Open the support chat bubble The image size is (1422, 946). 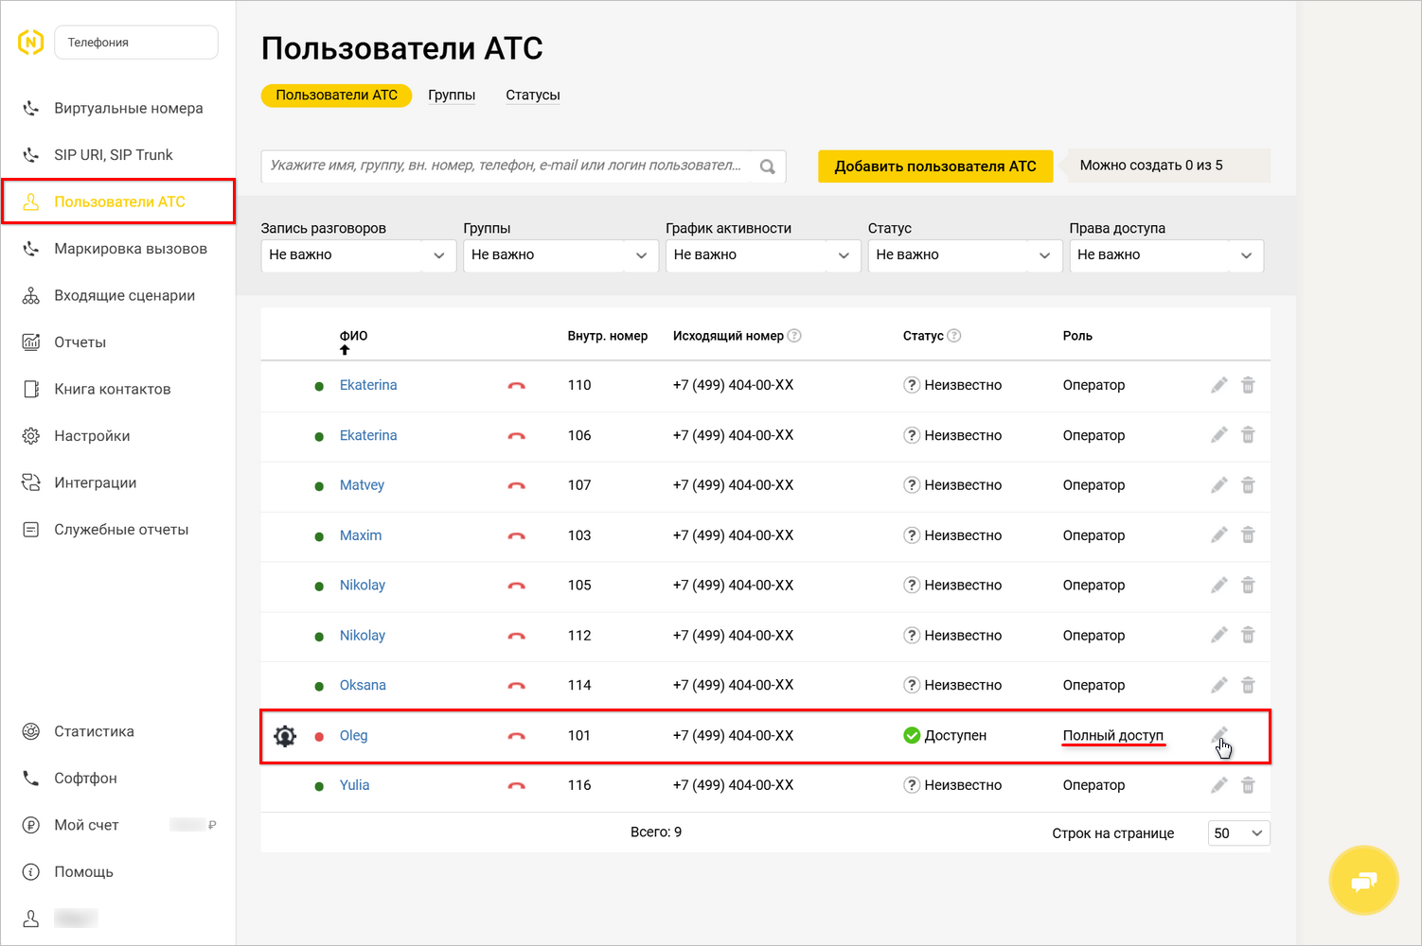(x=1363, y=880)
